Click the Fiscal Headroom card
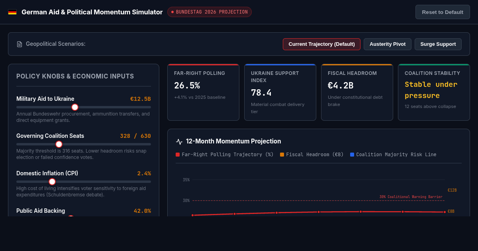The image size is (478, 251). click(x=357, y=92)
